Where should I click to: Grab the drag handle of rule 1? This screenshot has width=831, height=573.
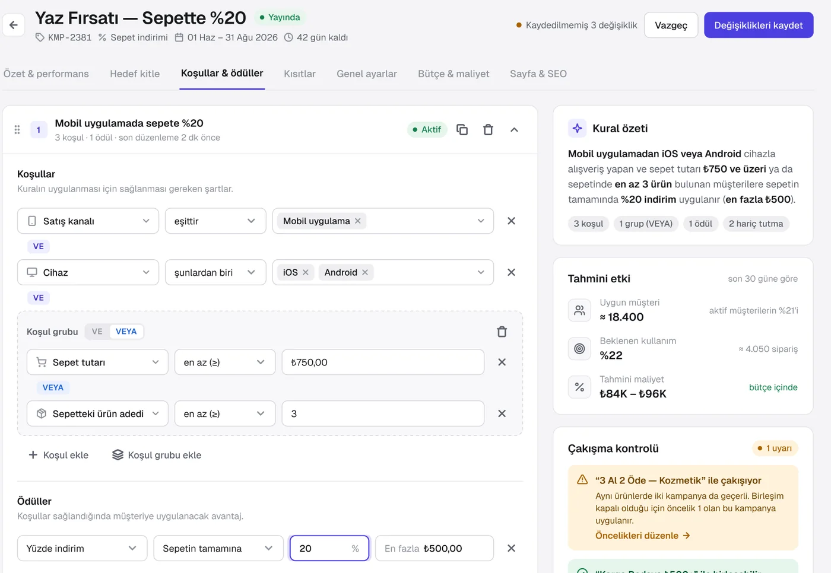tap(17, 129)
